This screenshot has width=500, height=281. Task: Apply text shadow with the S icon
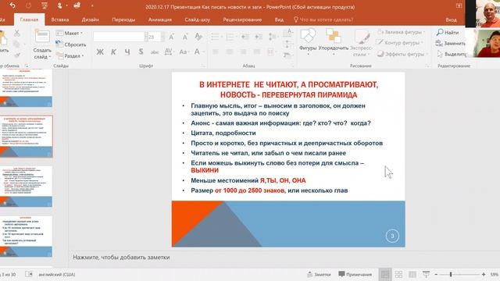(141, 52)
